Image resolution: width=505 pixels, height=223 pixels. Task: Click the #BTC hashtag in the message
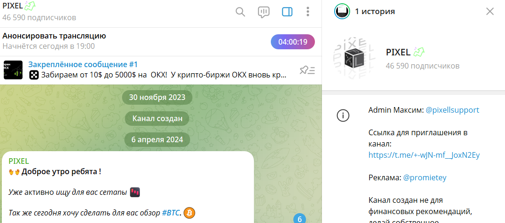[x=170, y=213]
